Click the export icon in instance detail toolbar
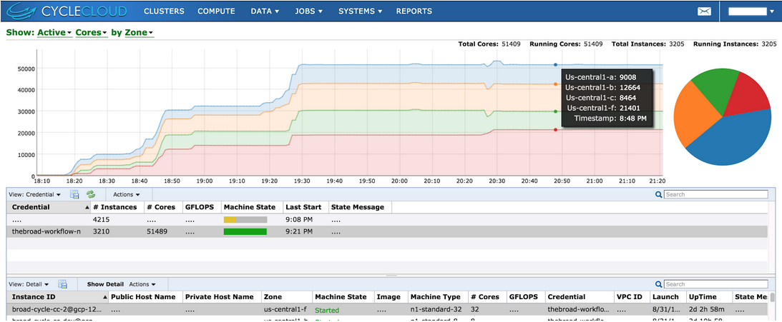The height and width of the screenshot is (322, 782). 62,284
